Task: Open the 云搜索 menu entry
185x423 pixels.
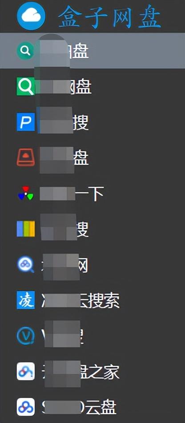Action: point(92,300)
